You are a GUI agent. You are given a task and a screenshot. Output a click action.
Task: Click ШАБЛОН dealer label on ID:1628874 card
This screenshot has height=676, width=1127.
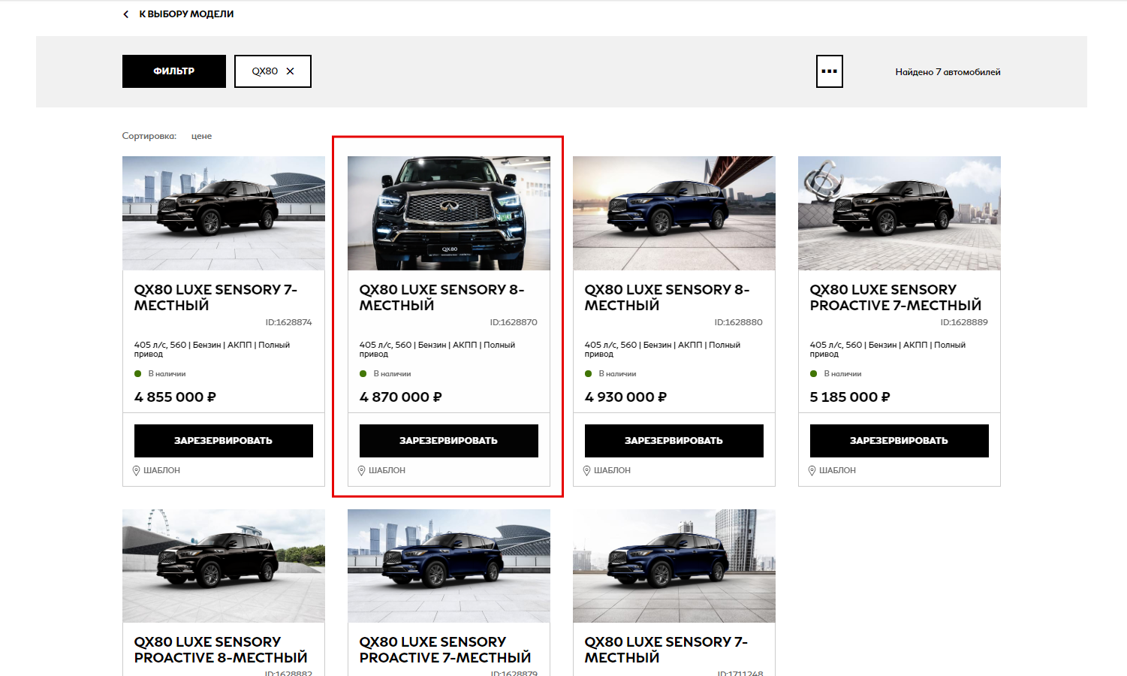click(x=161, y=470)
